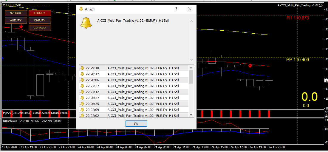Click the CHFJPY,H1 chart title dropdown triangle
328x152 pixels.
[x=3, y=5]
